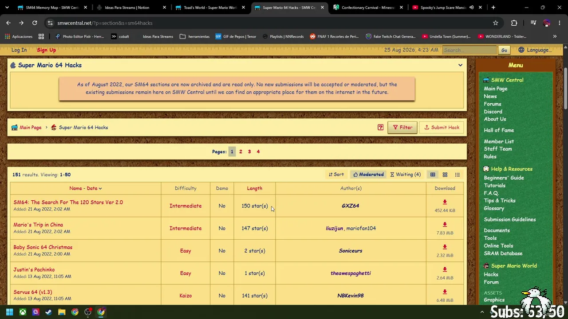Switch to the Confectionary Carnival tab
Image resolution: width=568 pixels, height=319 pixels.
(x=368, y=8)
